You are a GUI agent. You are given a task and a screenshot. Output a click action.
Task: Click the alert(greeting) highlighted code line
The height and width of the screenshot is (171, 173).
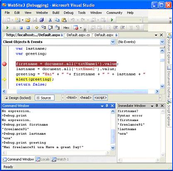(x=35, y=79)
